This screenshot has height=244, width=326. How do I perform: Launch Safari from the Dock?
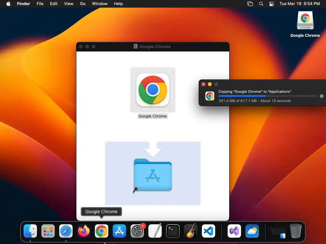(66, 231)
